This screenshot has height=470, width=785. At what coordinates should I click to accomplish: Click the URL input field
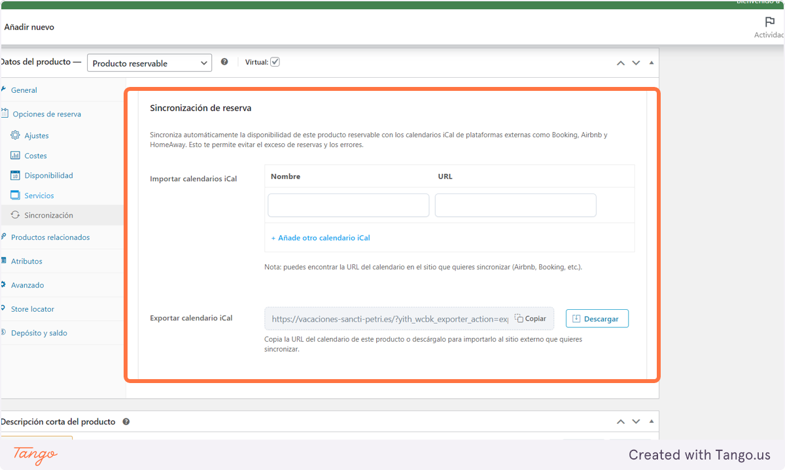[515, 205]
